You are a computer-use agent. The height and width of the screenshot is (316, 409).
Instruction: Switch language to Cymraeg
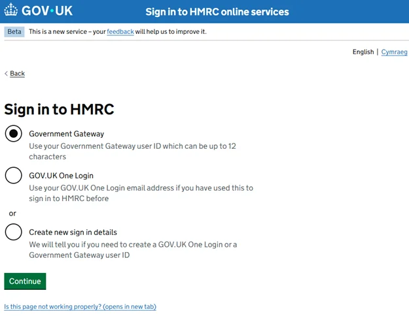[394, 52]
